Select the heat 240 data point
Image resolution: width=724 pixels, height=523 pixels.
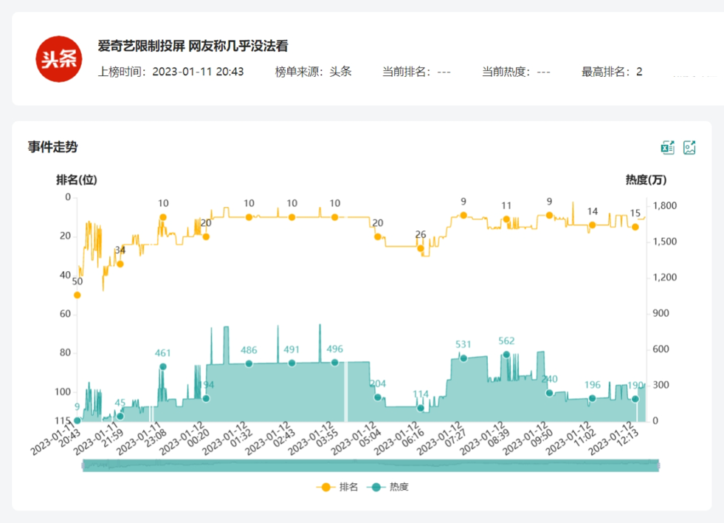click(549, 393)
